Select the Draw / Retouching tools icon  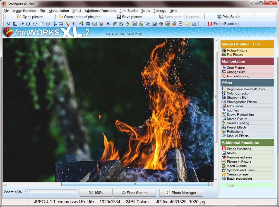[114, 24]
